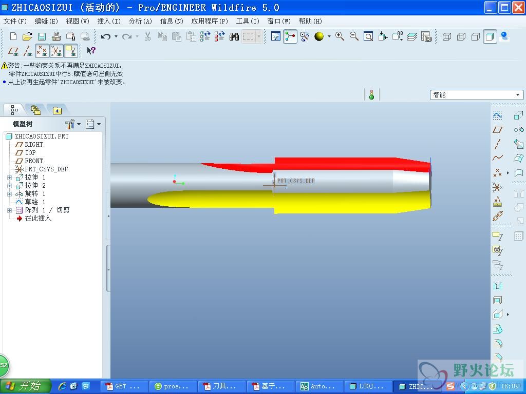Open the Windows 开始 Start button

(26, 386)
